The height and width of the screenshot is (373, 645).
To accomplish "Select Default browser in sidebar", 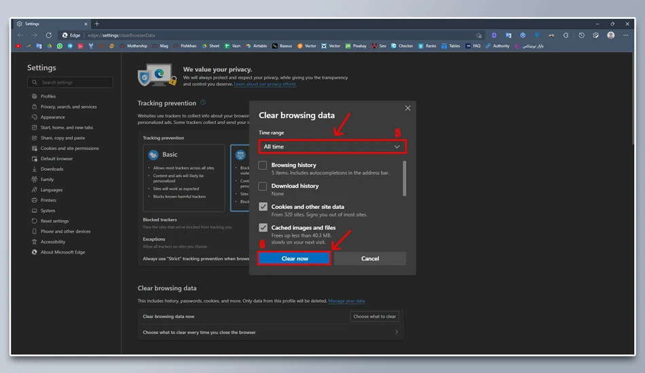I will coord(57,159).
